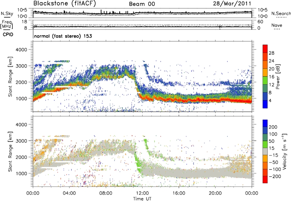
Task: Click the power panel "Slant Range [km]" label
Action: point(10,77)
